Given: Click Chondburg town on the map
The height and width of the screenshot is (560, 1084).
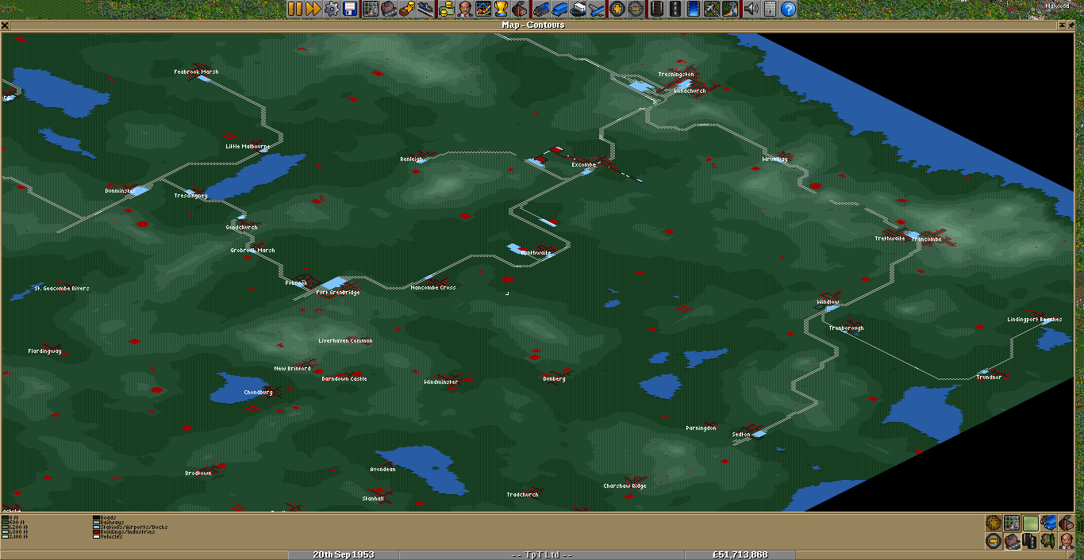Looking at the screenshot, I should (x=259, y=393).
